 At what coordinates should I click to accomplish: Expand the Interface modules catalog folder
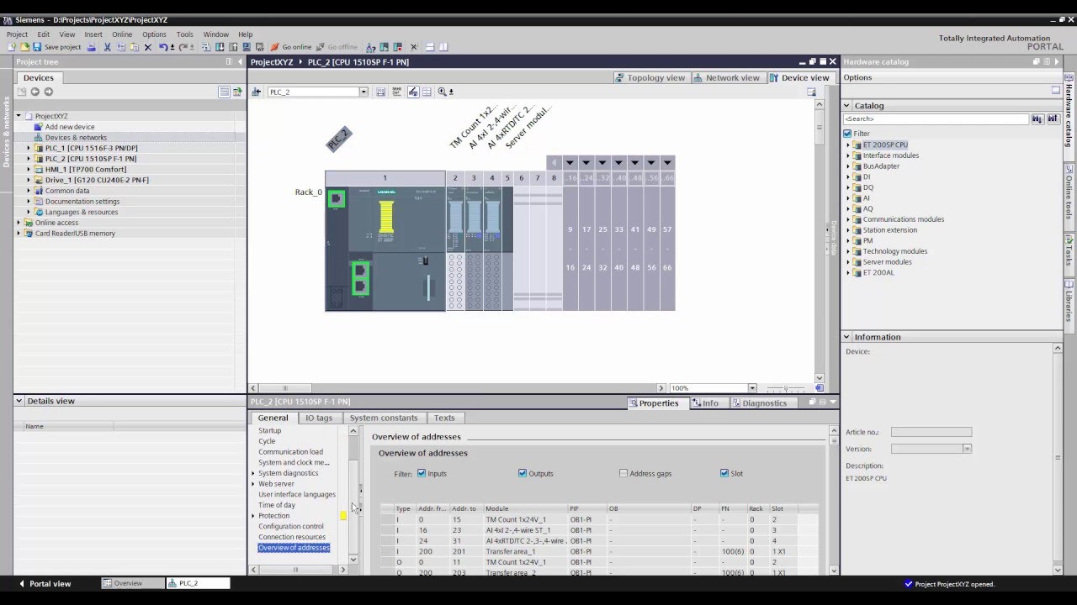point(848,155)
